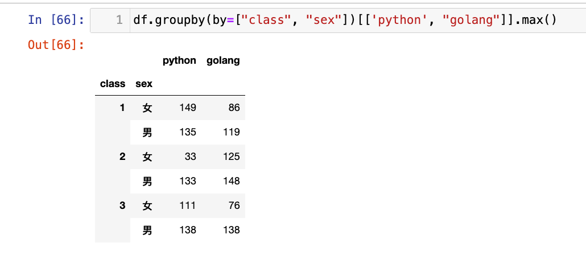Screen dimensions: 586x255
Task: Click the python value 149
Action: coord(187,108)
